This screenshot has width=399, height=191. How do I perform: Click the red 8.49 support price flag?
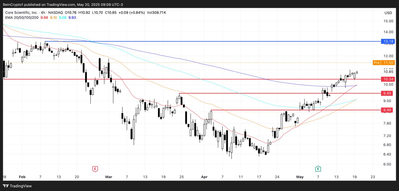(388, 110)
